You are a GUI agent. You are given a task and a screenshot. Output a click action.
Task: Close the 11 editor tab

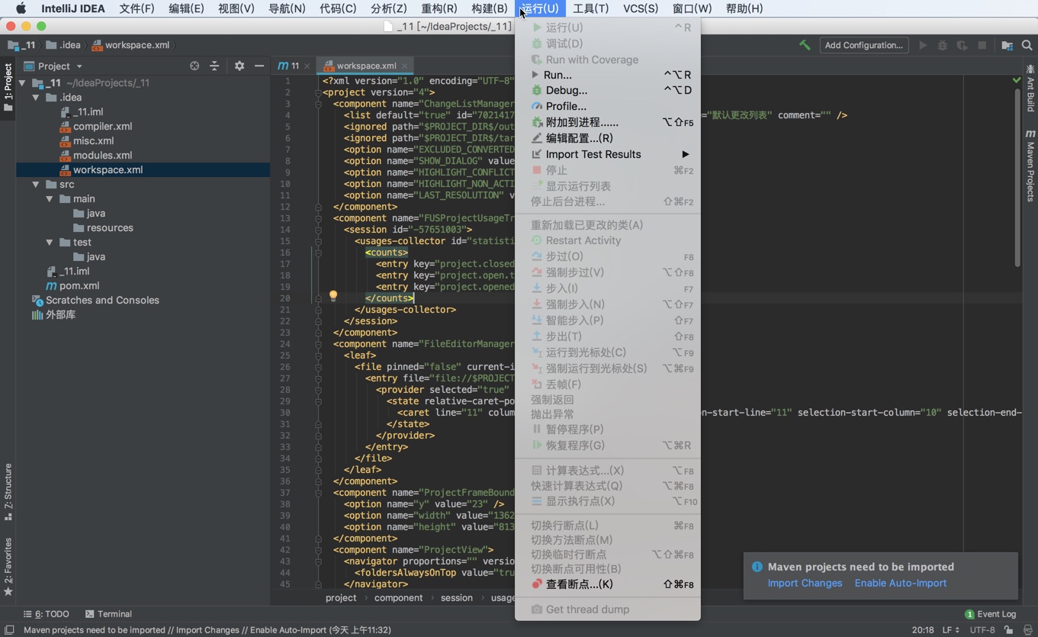point(307,66)
